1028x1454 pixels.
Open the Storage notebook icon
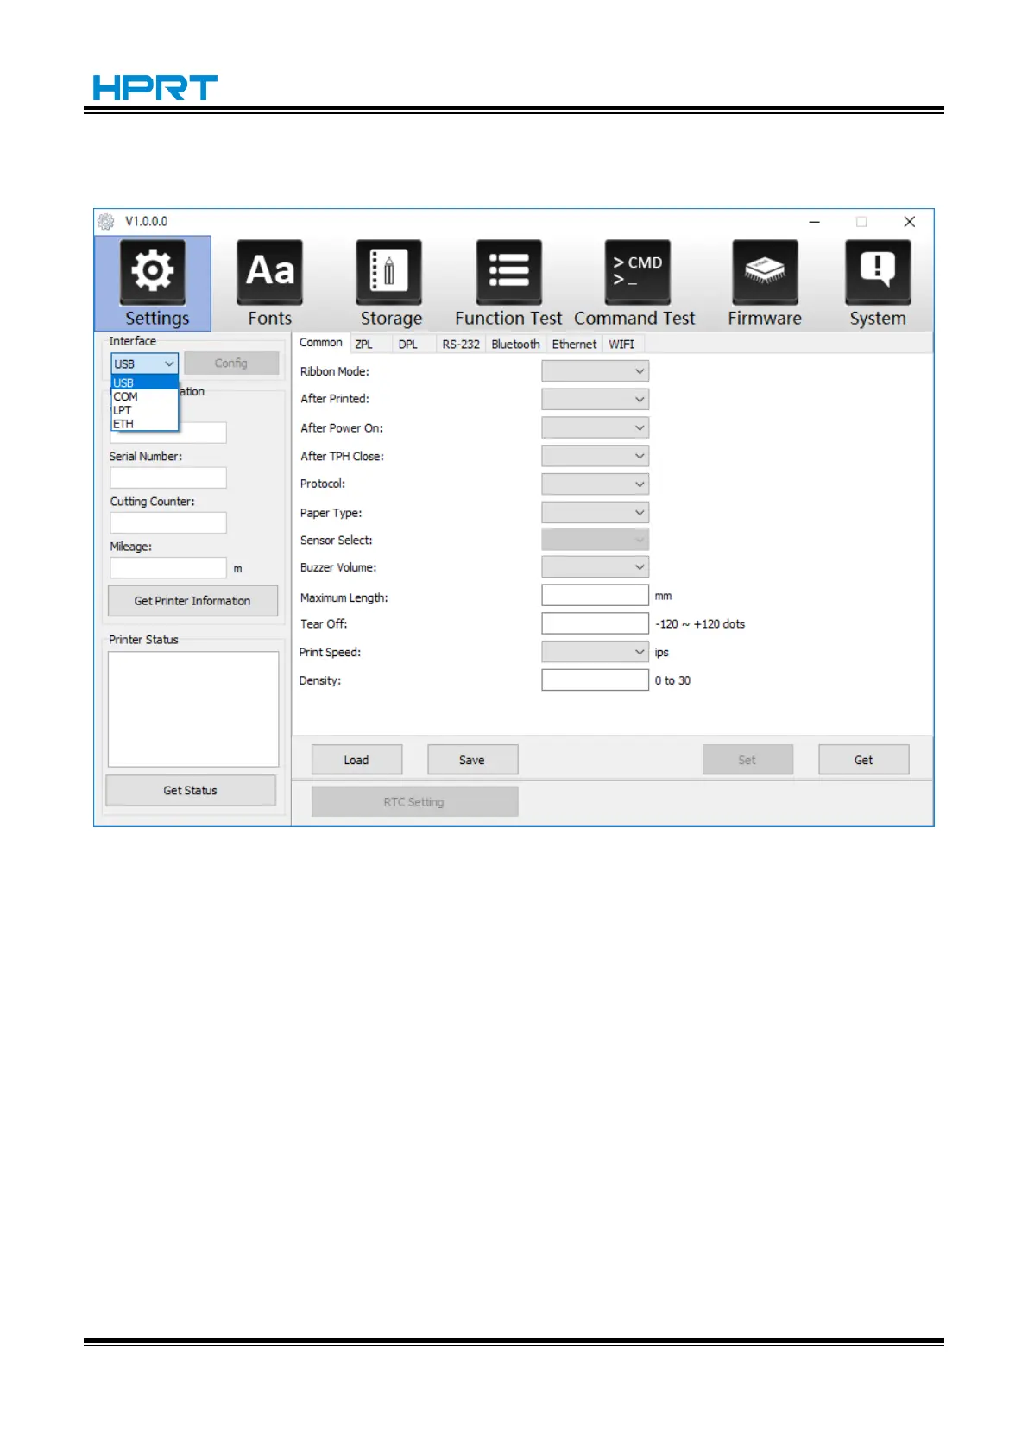389,272
